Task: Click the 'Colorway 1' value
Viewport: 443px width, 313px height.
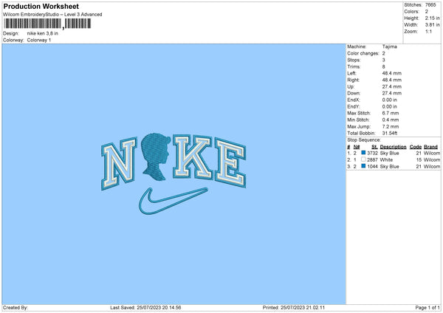Action: (39, 40)
